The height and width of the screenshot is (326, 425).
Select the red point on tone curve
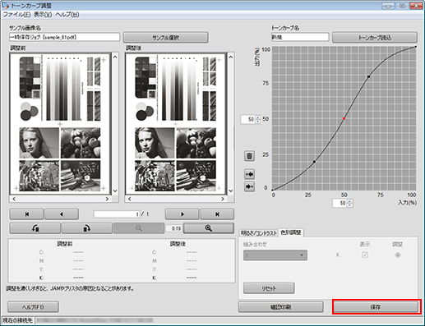click(x=344, y=118)
